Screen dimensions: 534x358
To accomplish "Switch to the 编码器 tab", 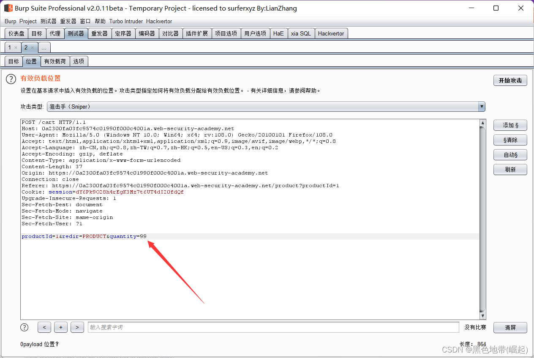I will tap(147, 33).
